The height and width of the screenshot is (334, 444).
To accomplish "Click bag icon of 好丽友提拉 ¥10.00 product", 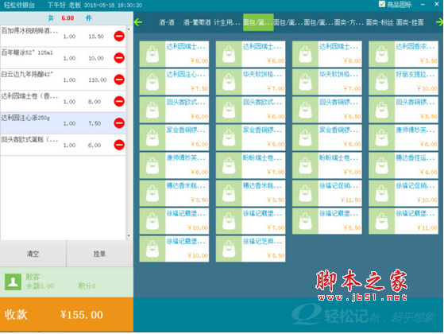I will pyautogui.click(x=382, y=82).
